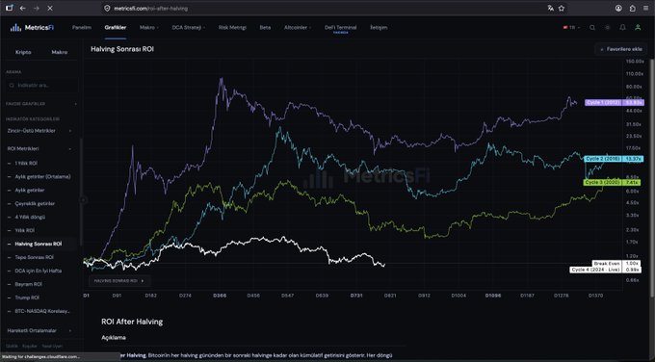The image size is (655, 362).
Task: Open the site search magnifier icon
Action: pos(592,28)
